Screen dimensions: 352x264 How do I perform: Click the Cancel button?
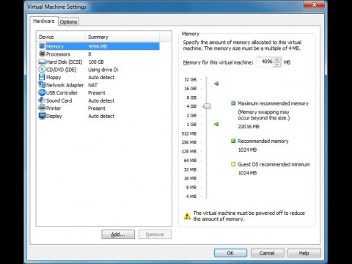(268, 253)
